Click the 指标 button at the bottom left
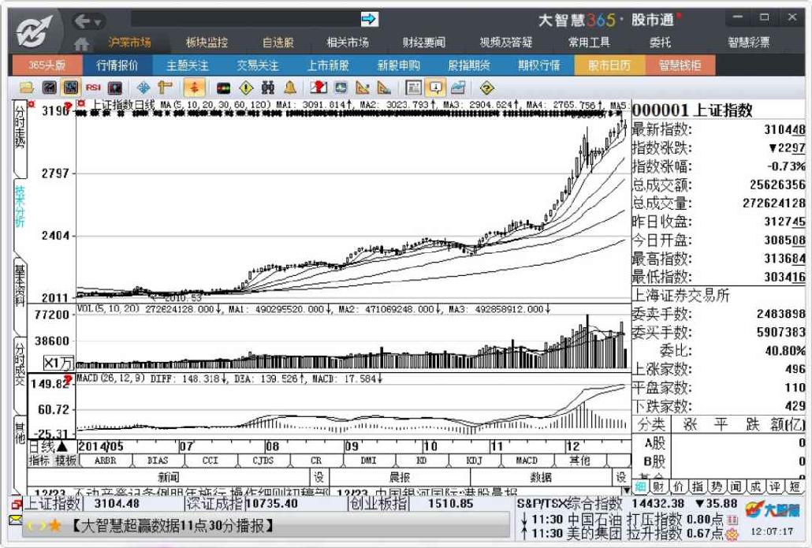 (x=39, y=460)
